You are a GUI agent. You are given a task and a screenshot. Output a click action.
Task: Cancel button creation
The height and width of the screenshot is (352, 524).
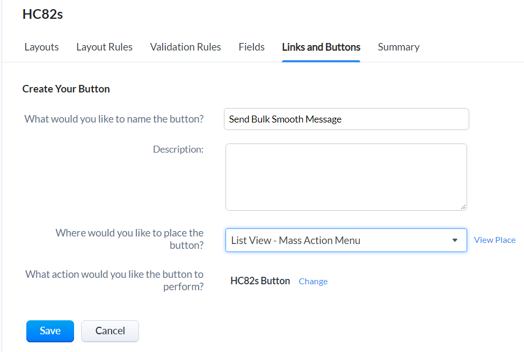110,331
